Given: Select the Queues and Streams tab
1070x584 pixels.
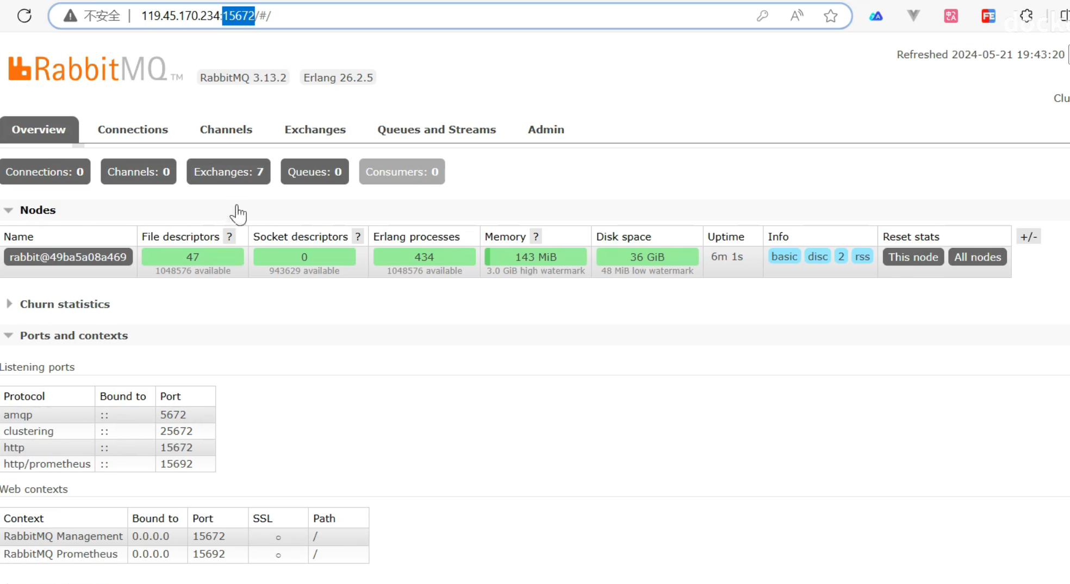Looking at the screenshot, I should [437, 129].
